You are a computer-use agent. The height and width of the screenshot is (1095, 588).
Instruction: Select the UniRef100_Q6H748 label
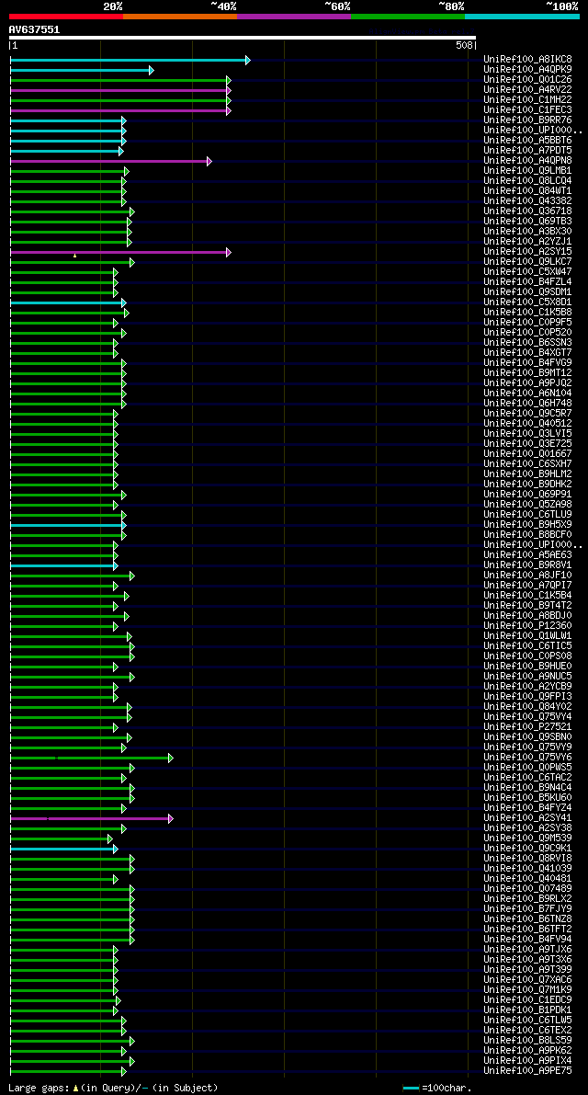(527, 403)
